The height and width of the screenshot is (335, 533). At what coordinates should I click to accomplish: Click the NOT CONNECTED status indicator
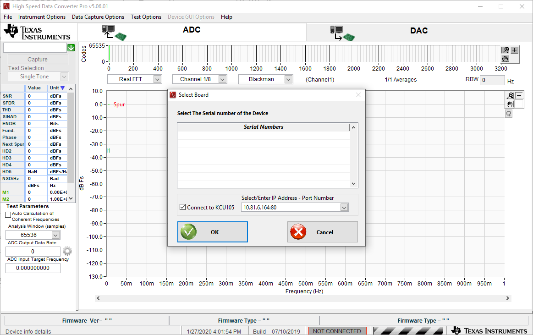(337, 331)
